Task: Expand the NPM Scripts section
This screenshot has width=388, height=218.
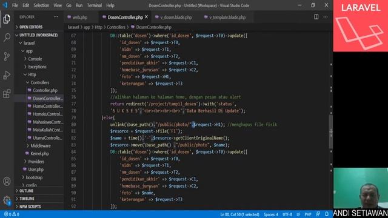Action: click(38, 206)
